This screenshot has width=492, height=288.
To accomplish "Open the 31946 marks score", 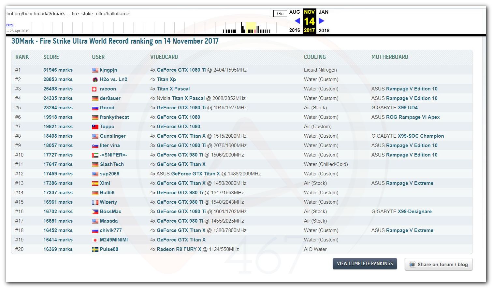I will 58,70.
